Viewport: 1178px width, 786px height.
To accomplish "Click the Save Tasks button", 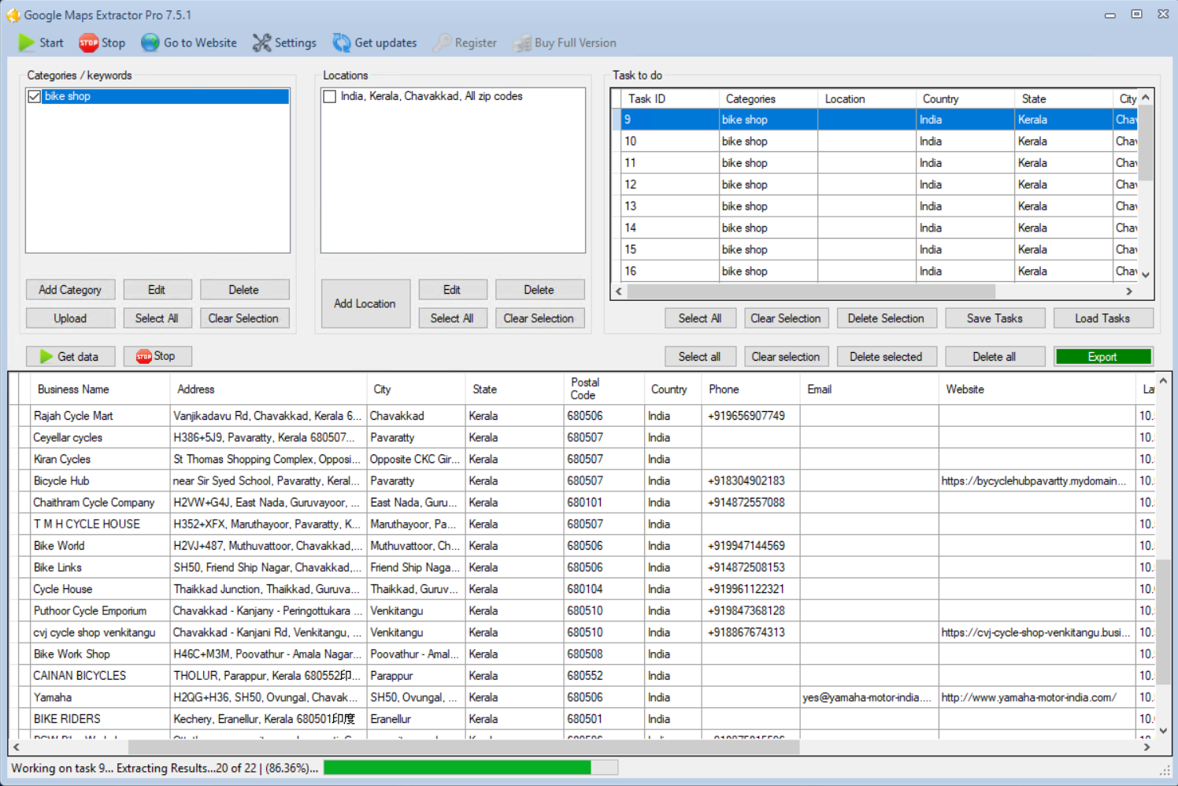I will pos(995,318).
